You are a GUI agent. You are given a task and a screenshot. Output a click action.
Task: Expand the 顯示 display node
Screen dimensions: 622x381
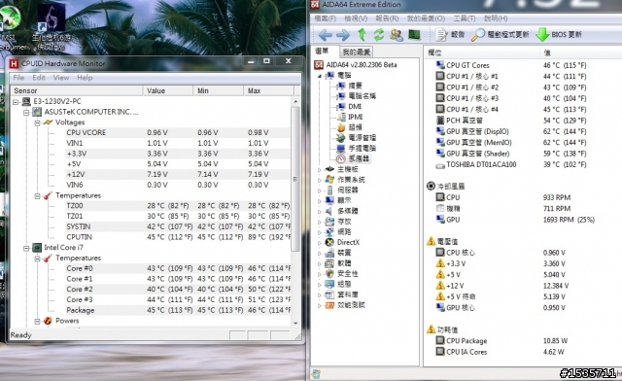pos(320,201)
